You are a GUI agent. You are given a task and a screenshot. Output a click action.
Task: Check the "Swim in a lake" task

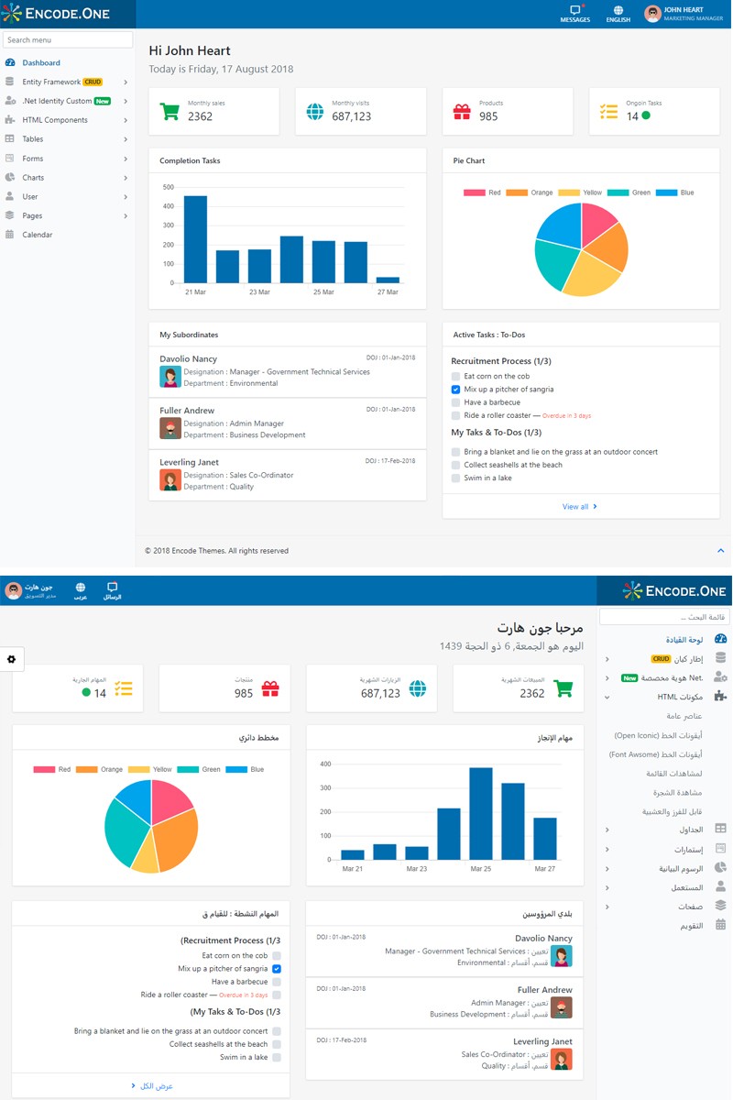(x=455, y=478)
